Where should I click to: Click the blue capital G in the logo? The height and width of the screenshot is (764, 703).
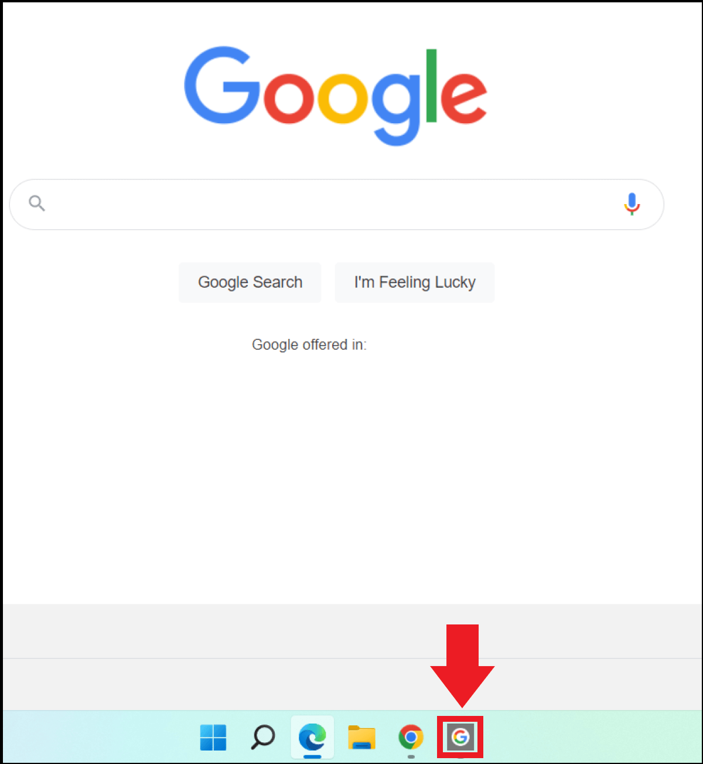222,86
